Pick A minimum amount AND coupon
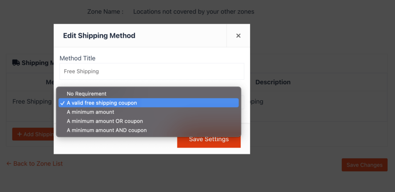 click(x=106, y=131)
